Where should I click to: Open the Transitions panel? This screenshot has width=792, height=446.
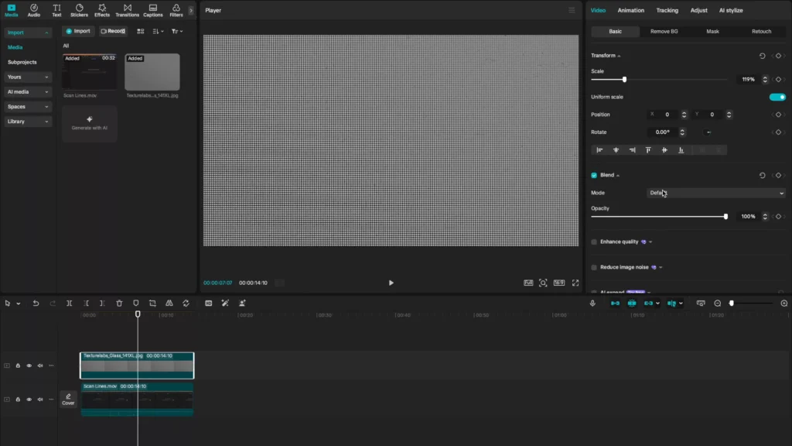(127, 10)
